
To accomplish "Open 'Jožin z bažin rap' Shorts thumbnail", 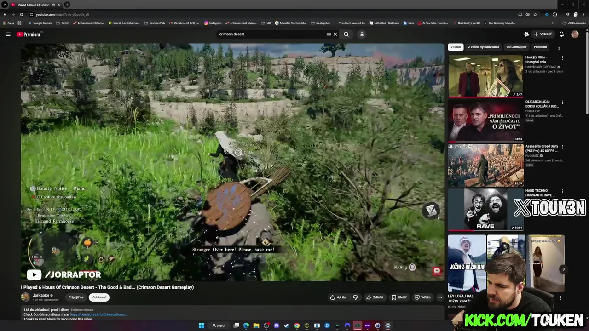I will pyautogui.click(x=467, y=263).
